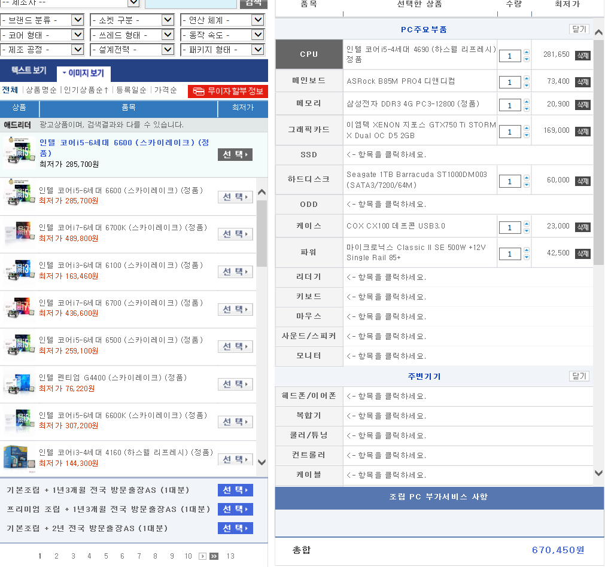Open the 코어 형태 dropdown
This screenshot has height=567, width=605.
pos(42,35)
